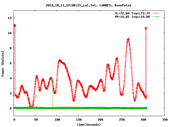This screenshot has height=127, width=170.
Task: Click x-axis tick label "300"
Action: 143,120
